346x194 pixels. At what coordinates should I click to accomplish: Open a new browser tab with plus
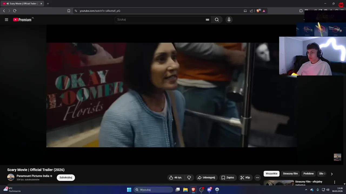tap(48, 4)
